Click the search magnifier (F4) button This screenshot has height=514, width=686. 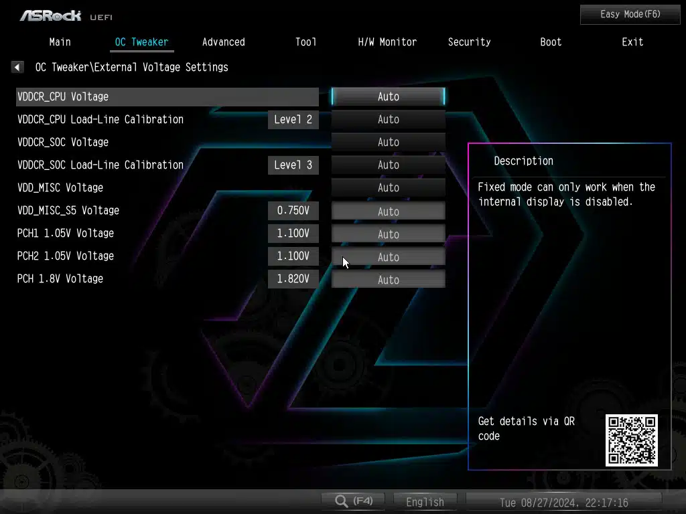coord(354,501)
